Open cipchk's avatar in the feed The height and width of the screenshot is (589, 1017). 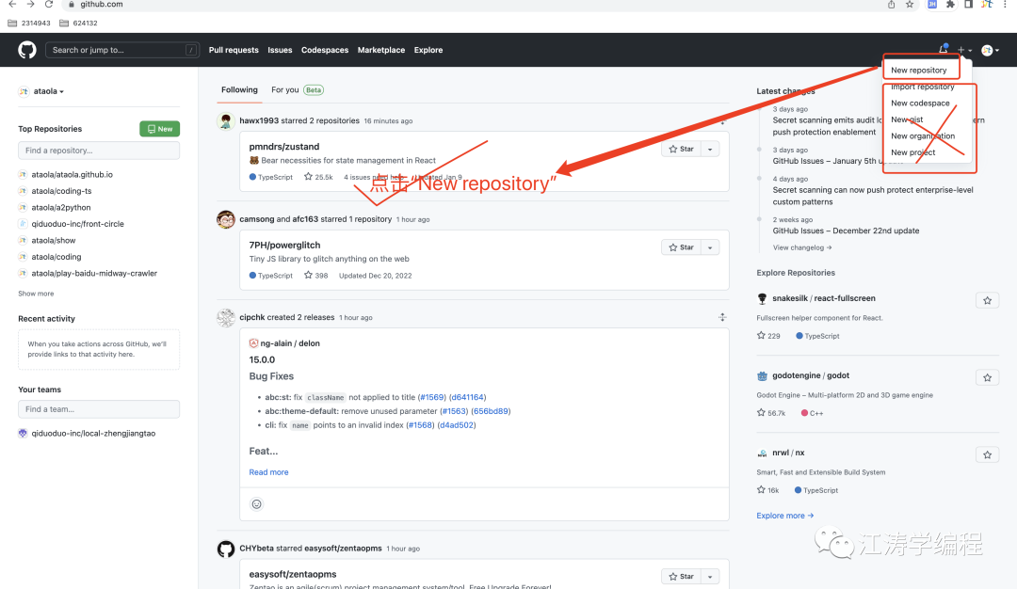[x=226, y=317]
